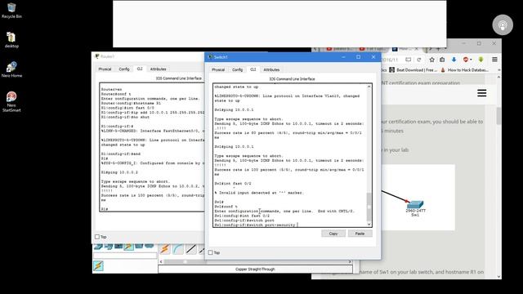Launch the Nero StartSmart desktop shortcut
The image size is (523, 294).
(11, 101)
